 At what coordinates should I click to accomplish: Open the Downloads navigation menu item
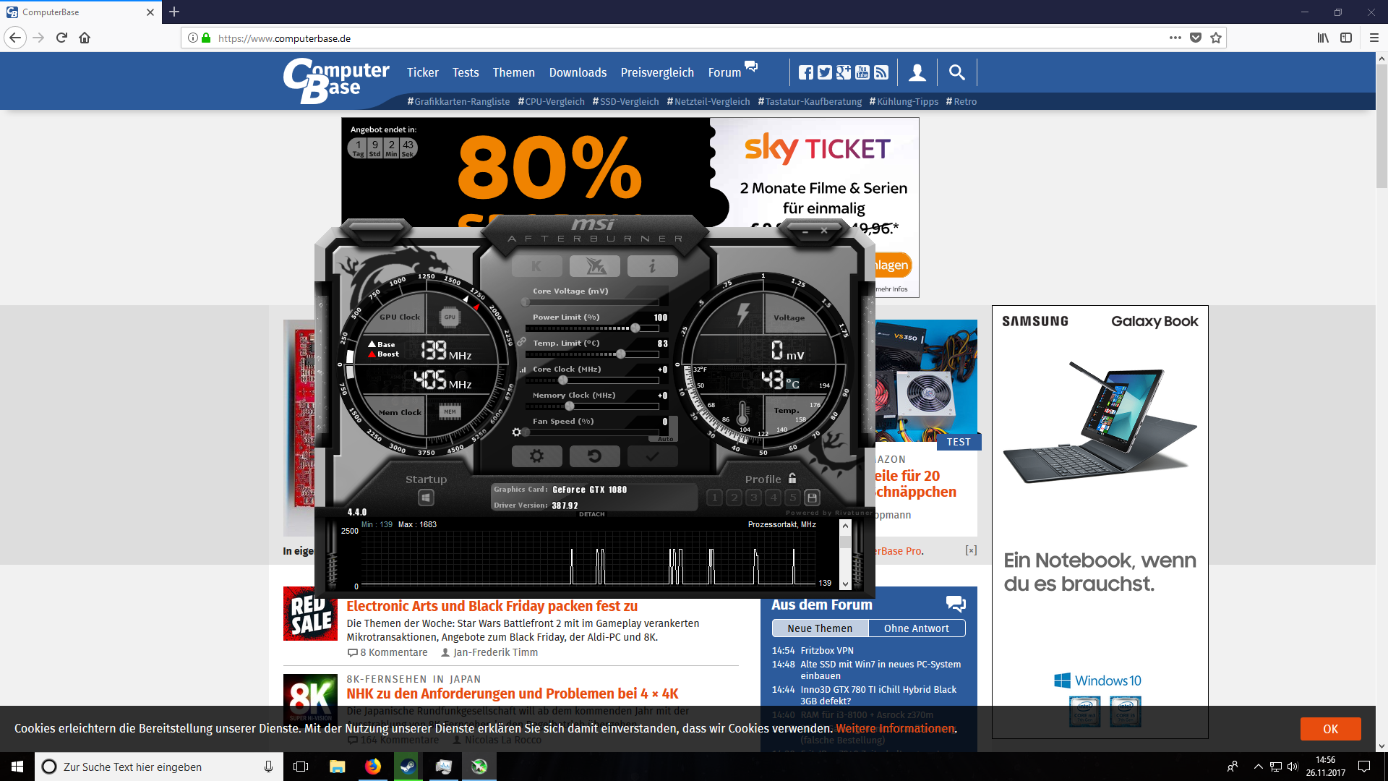pos(577,72)
